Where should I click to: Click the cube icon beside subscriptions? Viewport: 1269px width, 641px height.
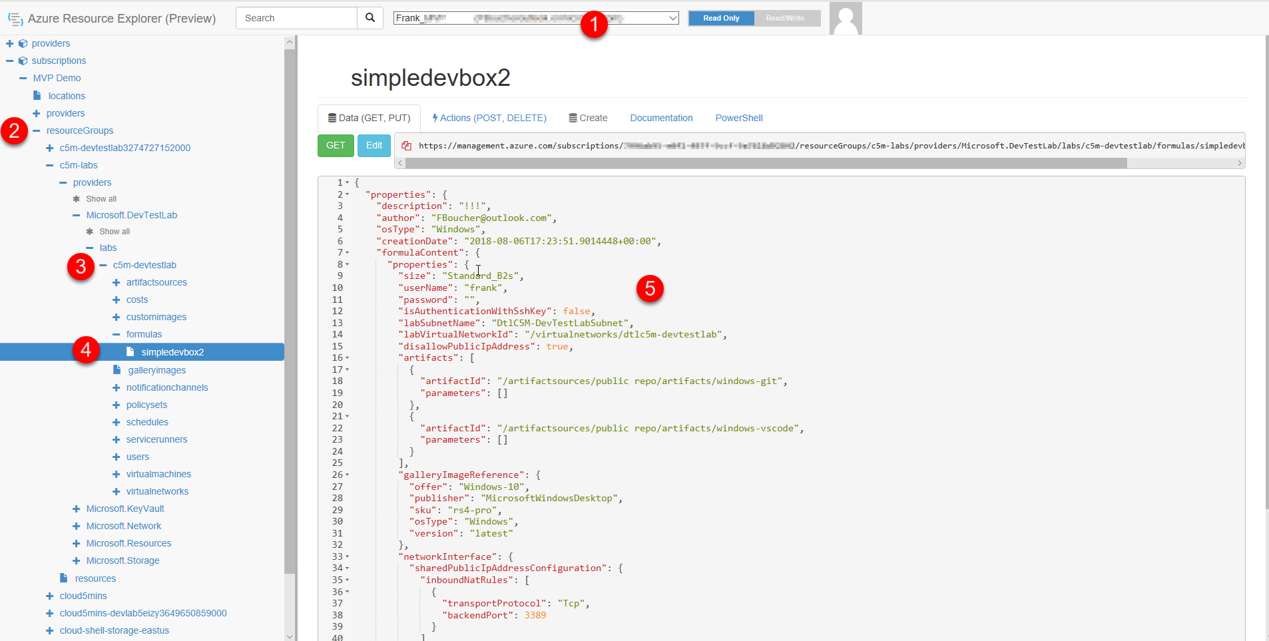tap(23, 61)
